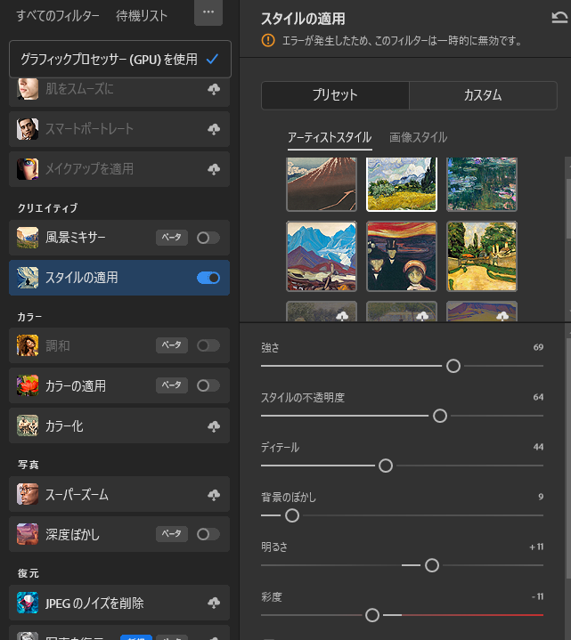
Task: Click the カラーの適用 ベータ badge
Action: tap(172, 385)
